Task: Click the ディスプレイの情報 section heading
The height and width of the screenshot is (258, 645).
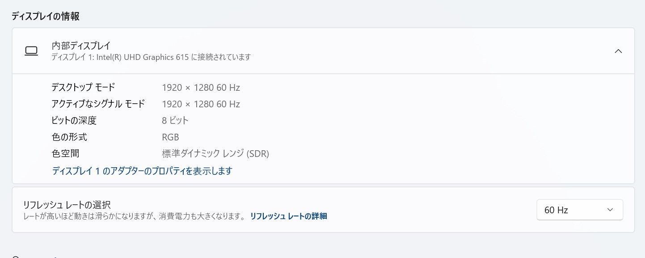Action: click(46, 16)
